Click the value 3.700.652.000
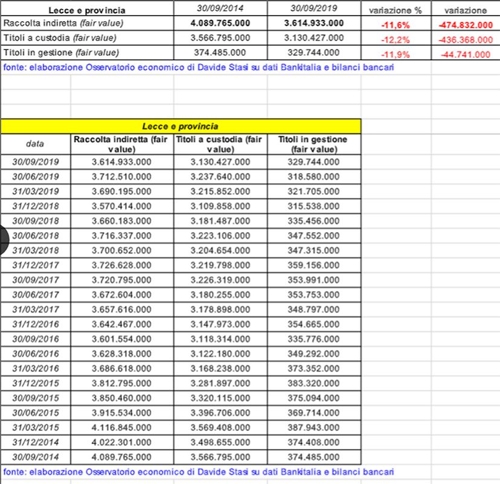Viewport: 500px width, 484px height. tap(121, 250)
